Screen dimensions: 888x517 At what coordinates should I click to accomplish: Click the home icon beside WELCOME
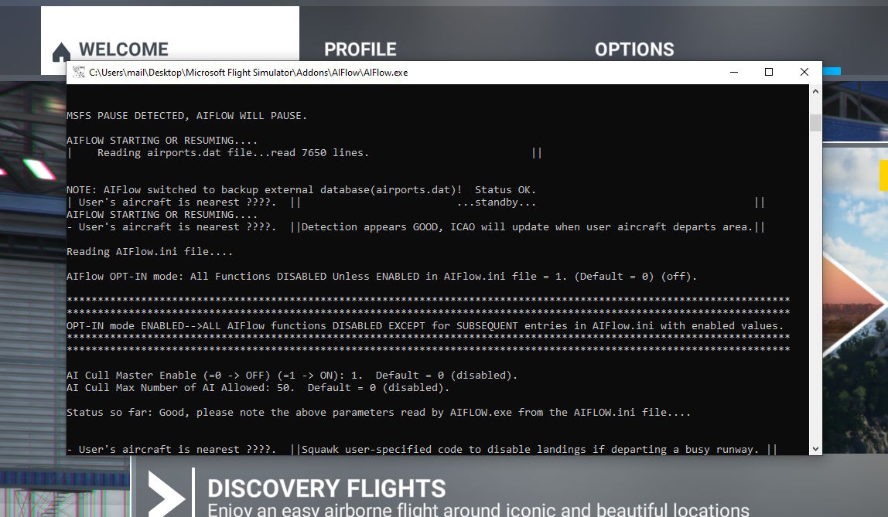[61, 52]
